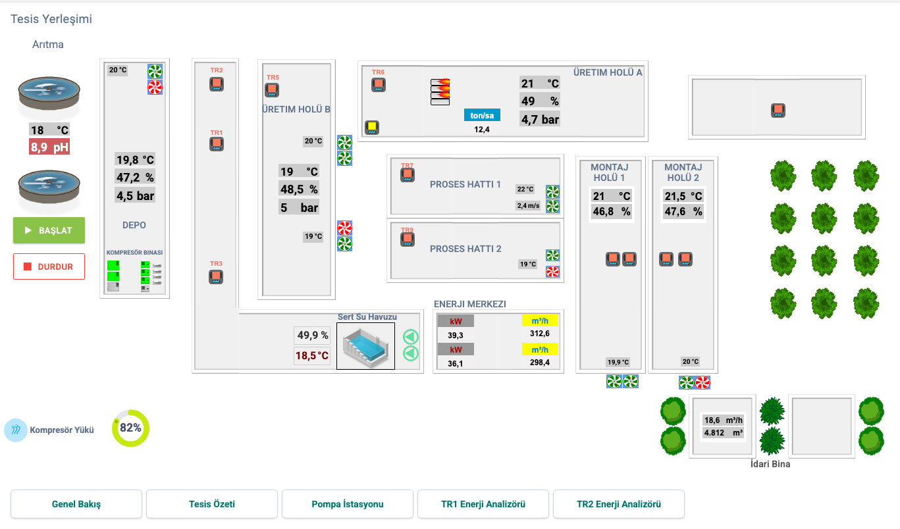Click the red fan beside Üretim Holü B
The image size is (900, 529).
[344, 228]
